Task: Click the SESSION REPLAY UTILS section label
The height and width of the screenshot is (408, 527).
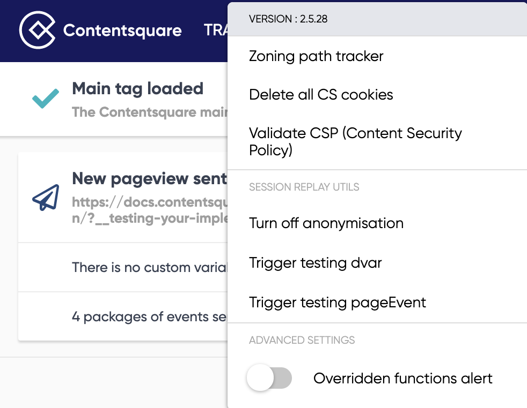Action: click(x=304, y=187)
